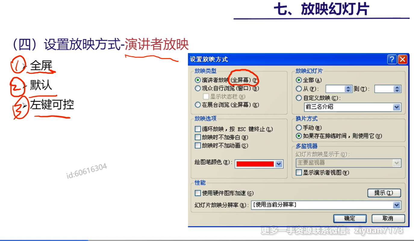414x241 pixels.
Task: Click the 全屏 bullet text
Action: pyautogui.click(x=41, y=65)
